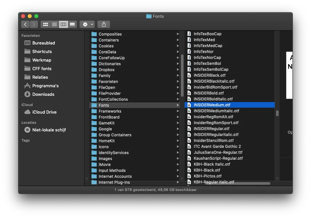Switch to icon view

pyautogui.click(x=46, y=24)
